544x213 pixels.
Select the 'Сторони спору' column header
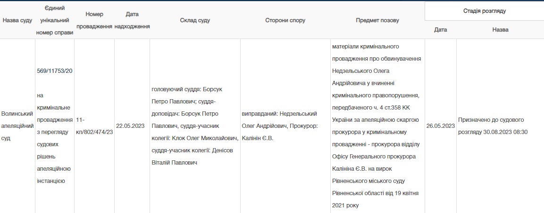point(285,21)
